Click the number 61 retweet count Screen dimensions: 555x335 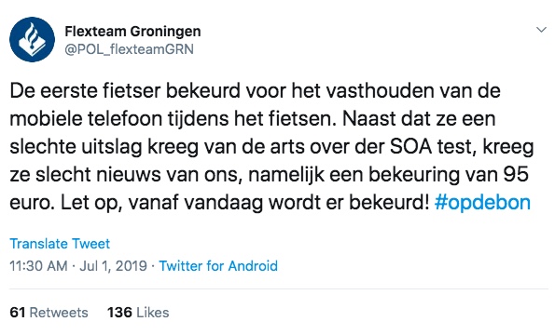18,313
